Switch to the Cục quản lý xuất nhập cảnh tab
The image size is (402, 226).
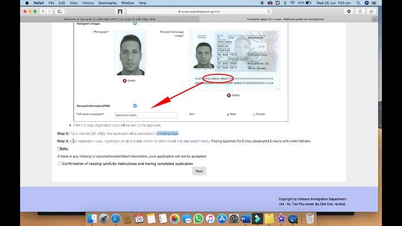(109, 19)
